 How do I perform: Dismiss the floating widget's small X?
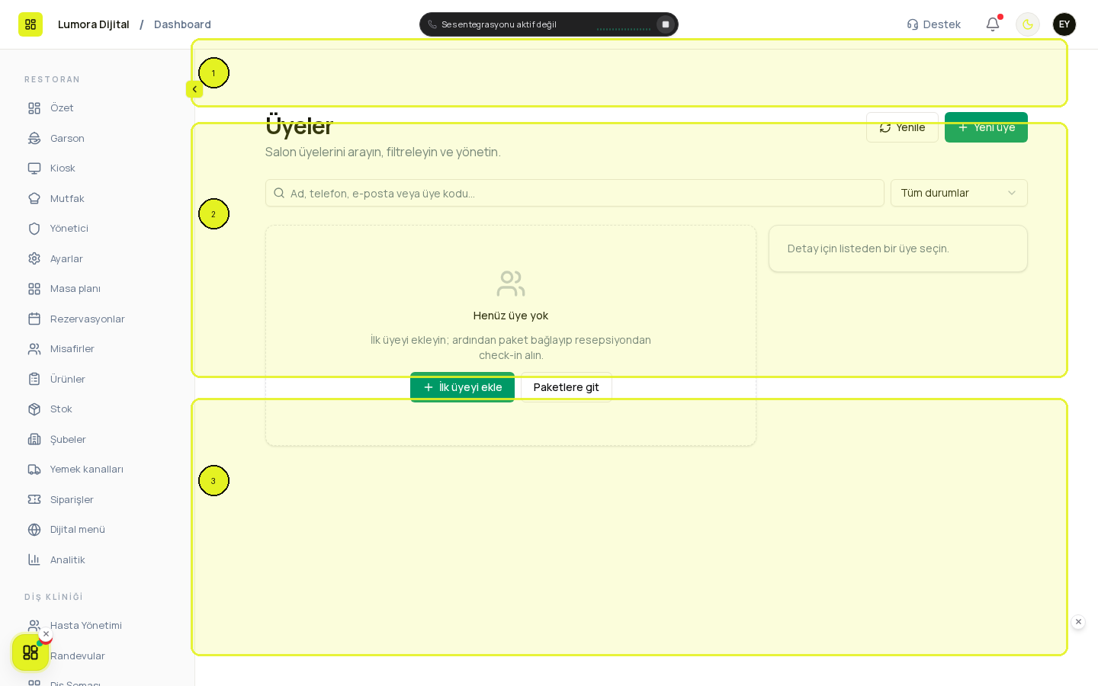tap(46, 634)
